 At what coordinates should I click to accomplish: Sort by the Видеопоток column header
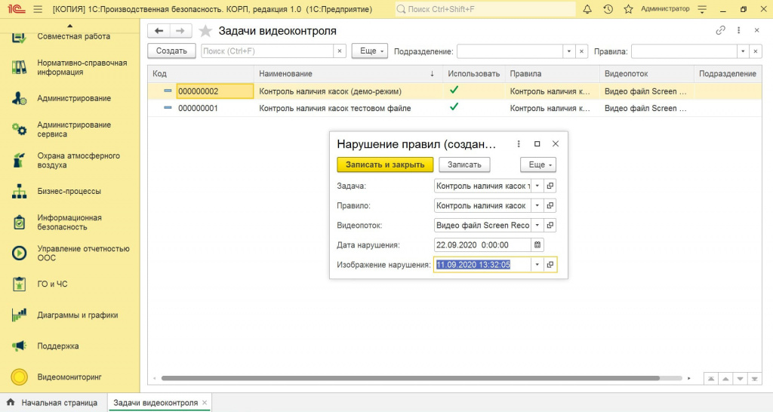(646, 73)
